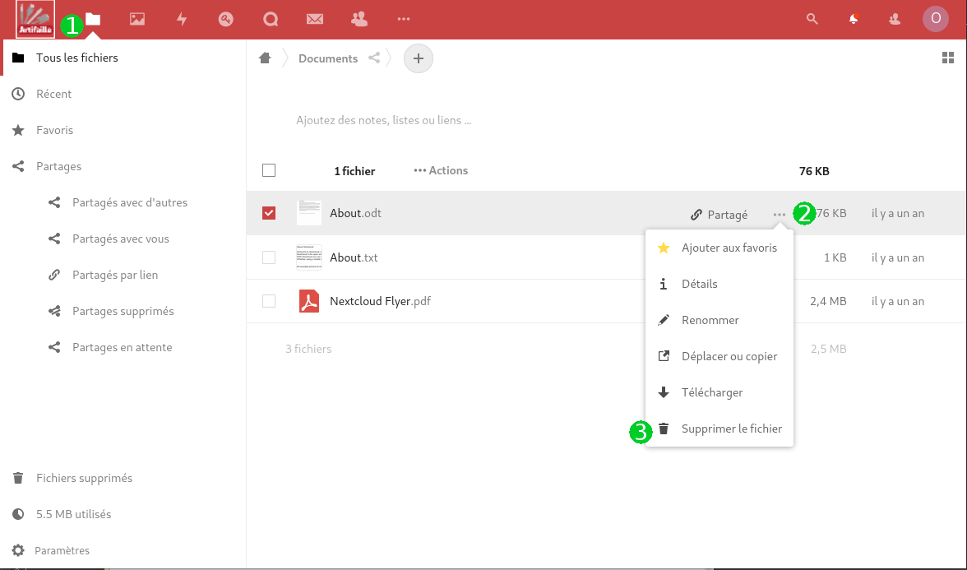The height and width of the screenshot is (570, 967).
Task: Go to home folder icon in breadcrumb
Action: (x=265, y=58)
